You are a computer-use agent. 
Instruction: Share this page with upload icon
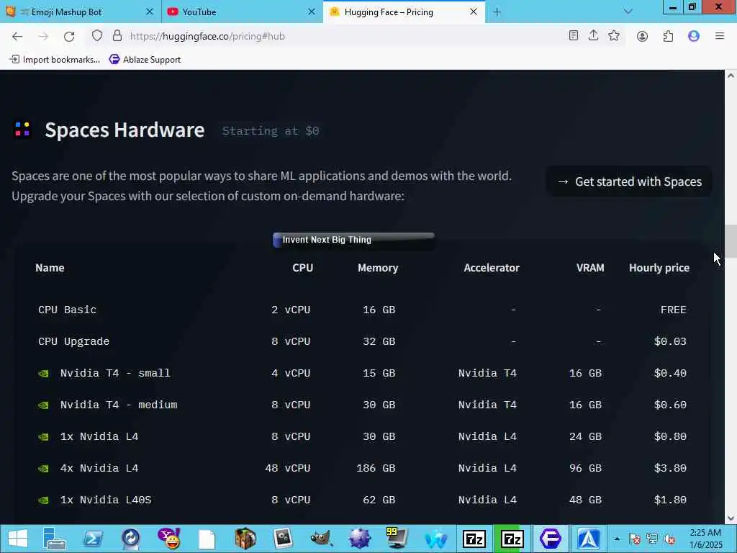[x=593, y=36]
